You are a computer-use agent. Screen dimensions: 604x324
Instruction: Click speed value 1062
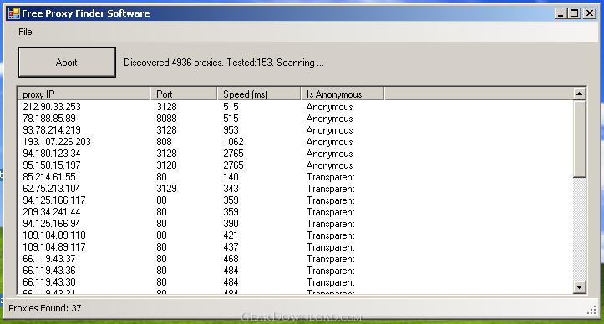[x=233, y=142]
